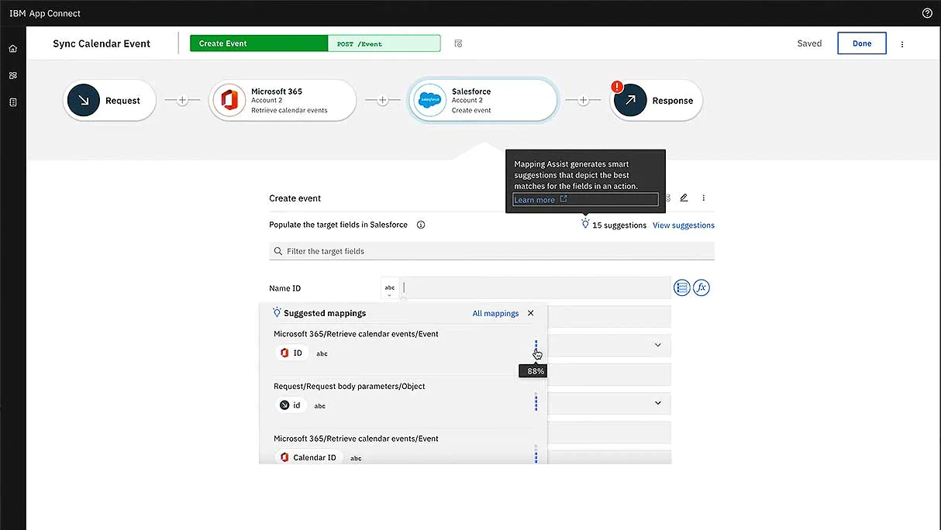941x530 pixels.
Task: Open the Templates icon in the left sidebar
Action: [x=12, y=75]
